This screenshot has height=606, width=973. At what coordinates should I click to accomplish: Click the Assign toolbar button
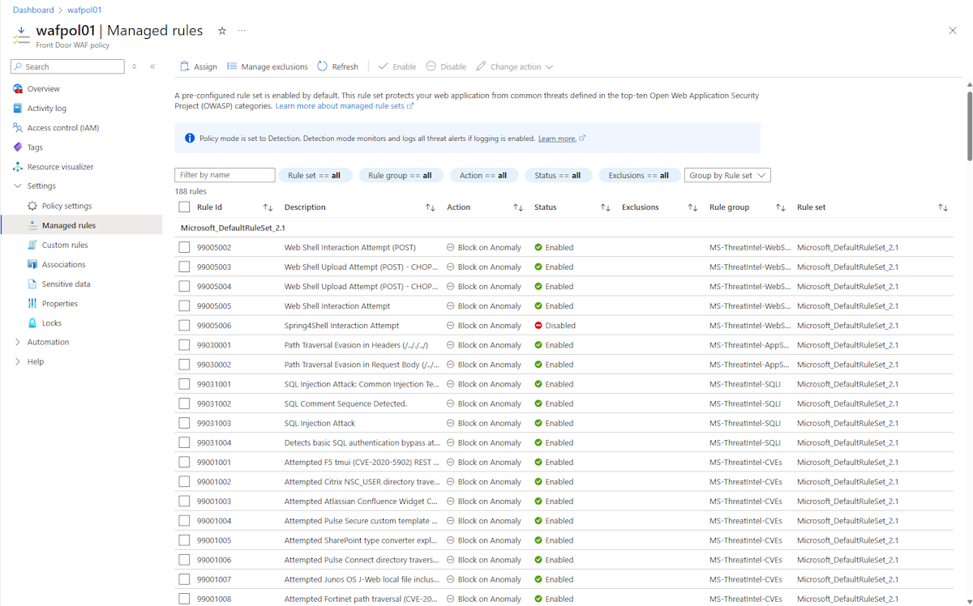coord(199,66)
